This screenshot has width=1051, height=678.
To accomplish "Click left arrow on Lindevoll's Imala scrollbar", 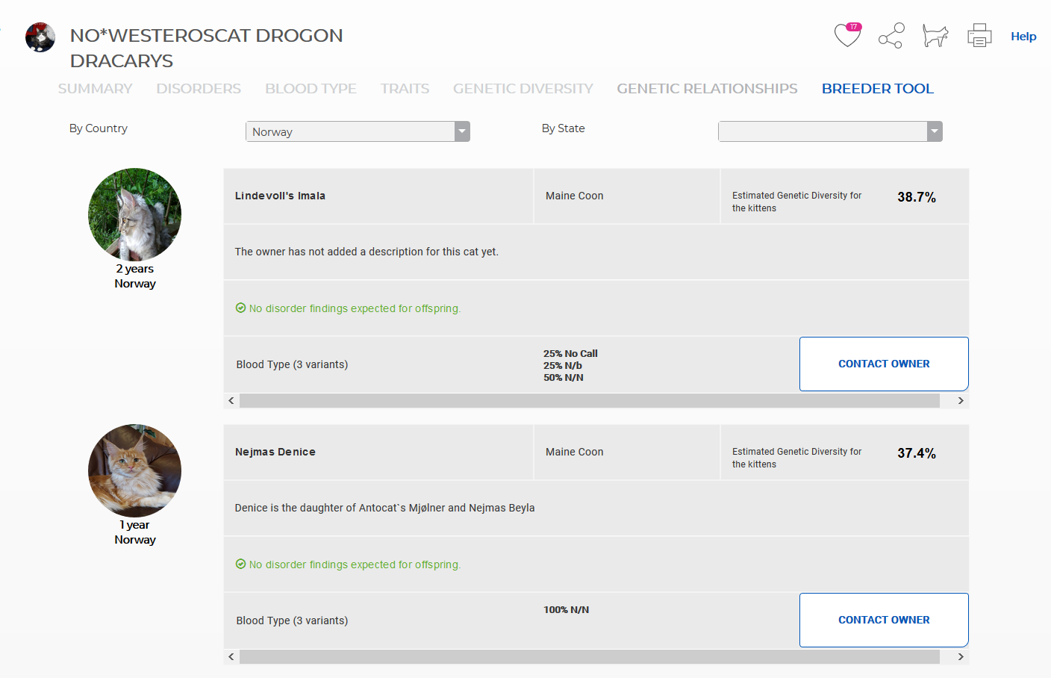I will pos(231,401).
